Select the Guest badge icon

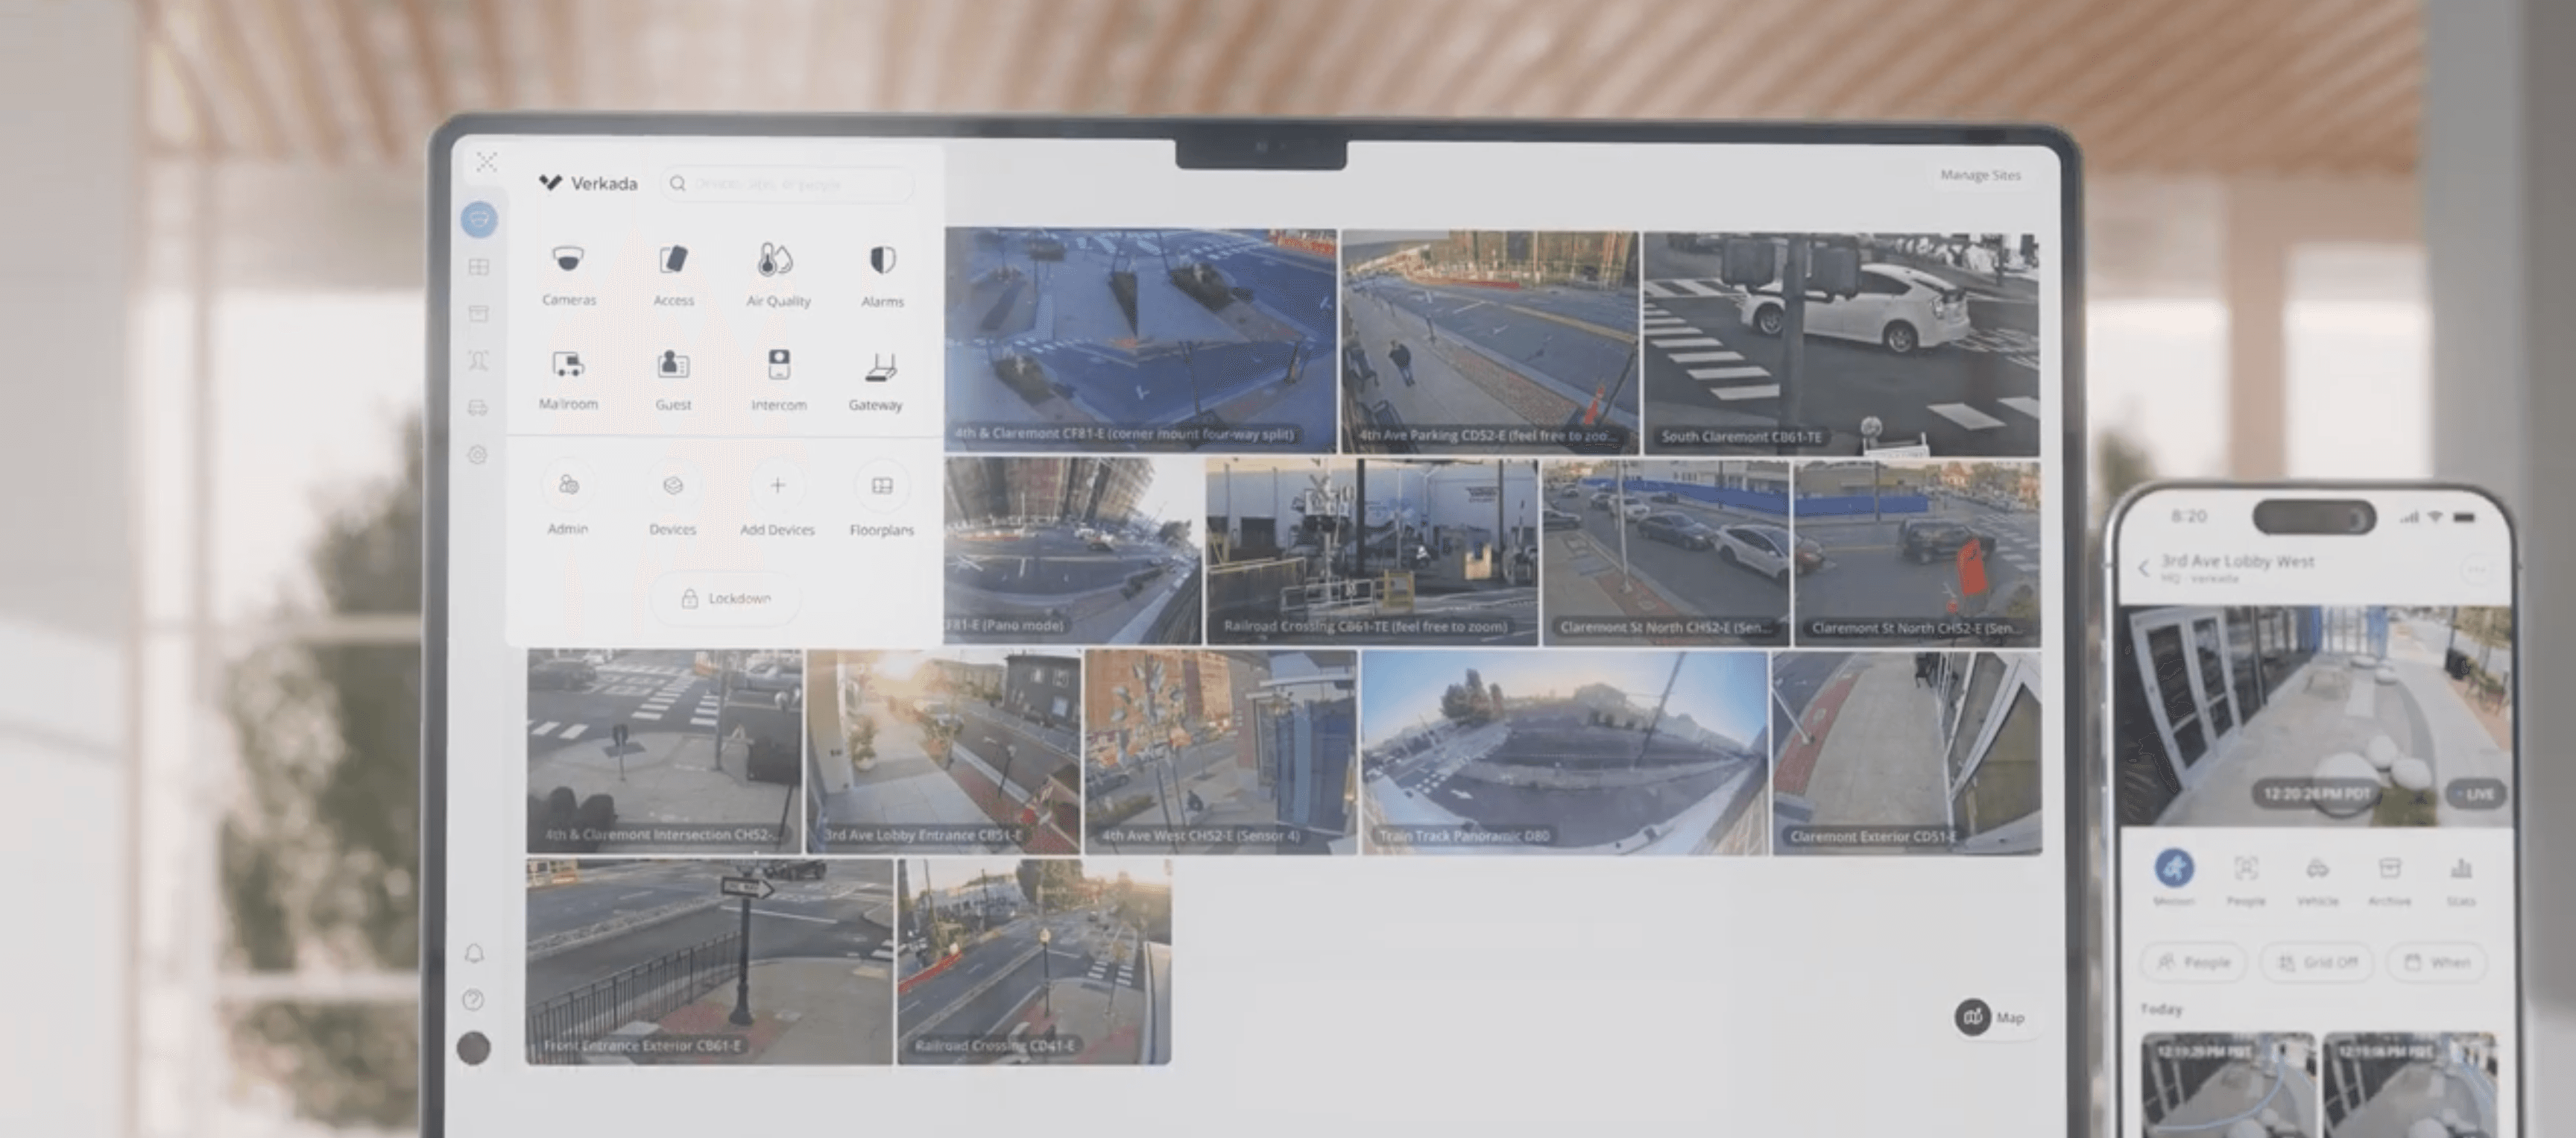tap(673, 366)
